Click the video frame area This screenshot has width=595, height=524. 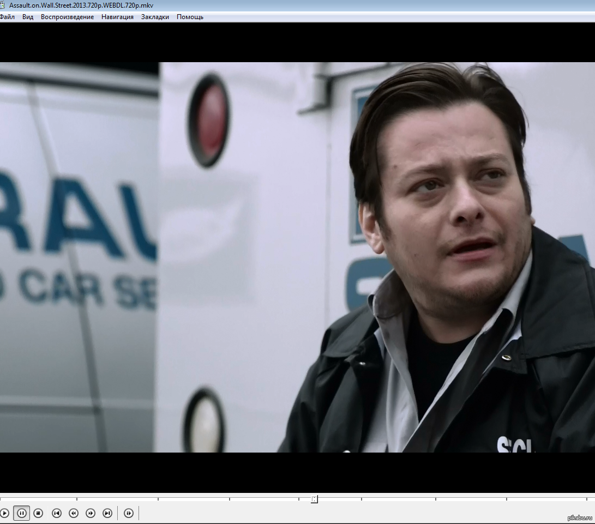[x=297, y=256]
